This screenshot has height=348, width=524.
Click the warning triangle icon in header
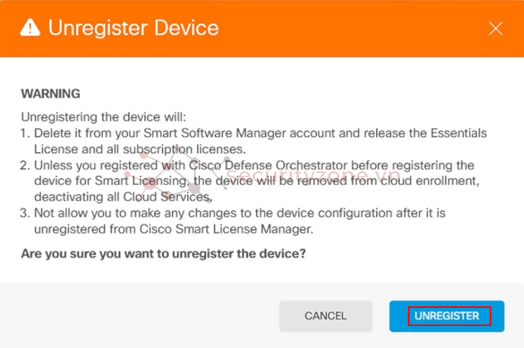(30, 29)
